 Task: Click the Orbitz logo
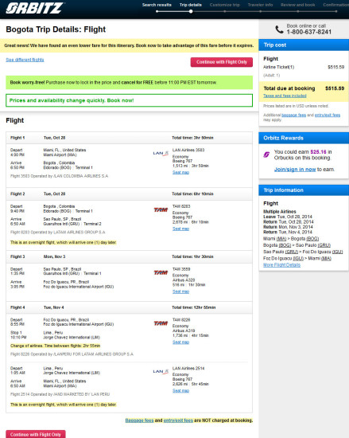pos(34,8)
